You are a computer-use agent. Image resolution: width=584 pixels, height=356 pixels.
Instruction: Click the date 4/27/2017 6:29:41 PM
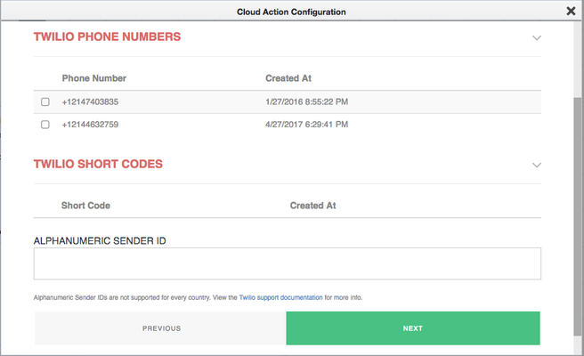click(x=306, y=125)
